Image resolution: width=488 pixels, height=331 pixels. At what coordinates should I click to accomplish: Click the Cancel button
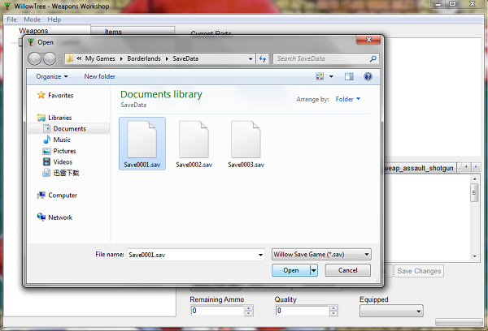(x=347, y=270)
